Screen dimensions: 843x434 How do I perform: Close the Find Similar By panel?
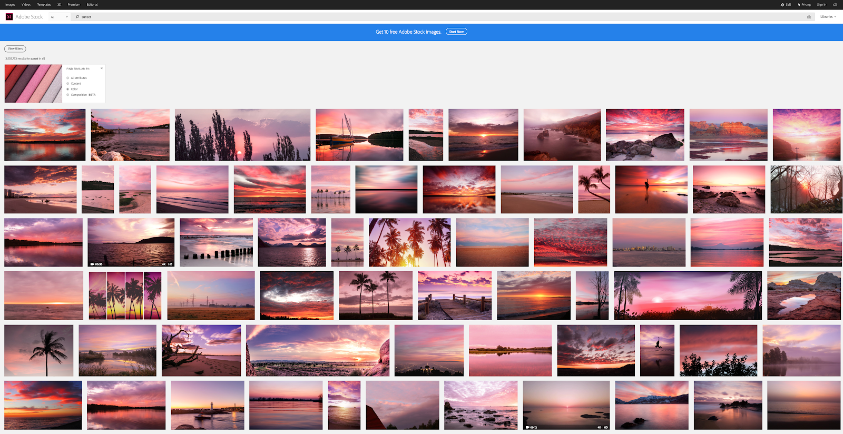tap(102, 68)
